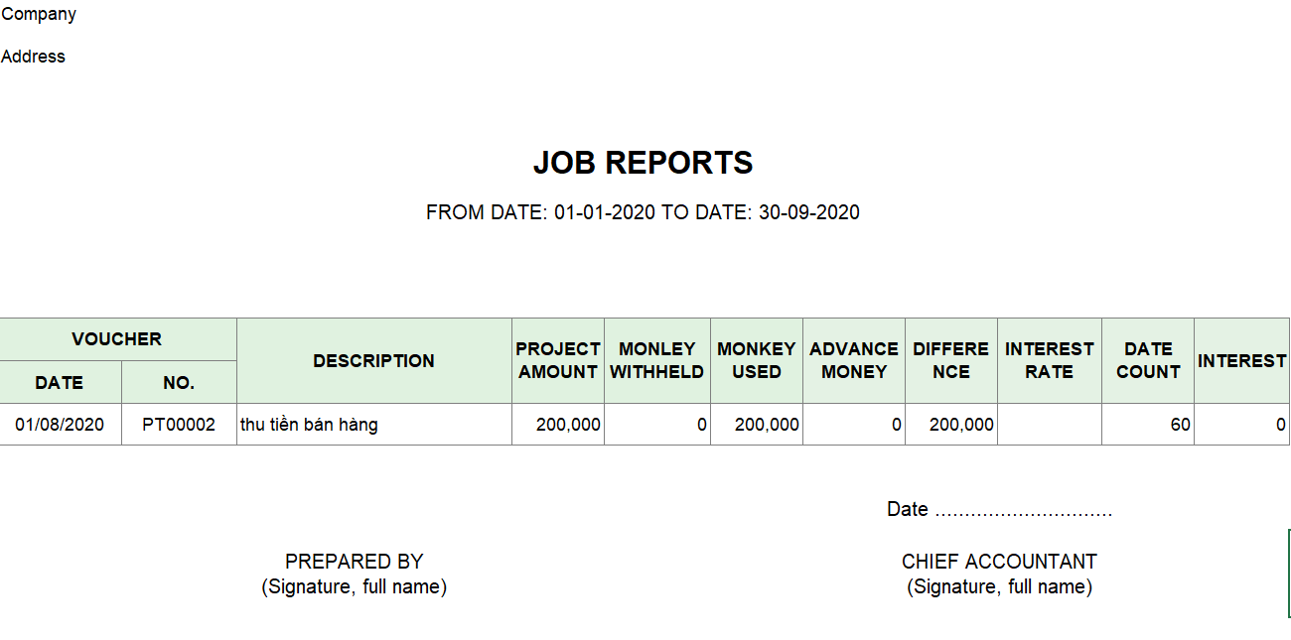Click the JOB REPORTS title
The height and width of the screenshot is (640, 1291).
[643, 163]
